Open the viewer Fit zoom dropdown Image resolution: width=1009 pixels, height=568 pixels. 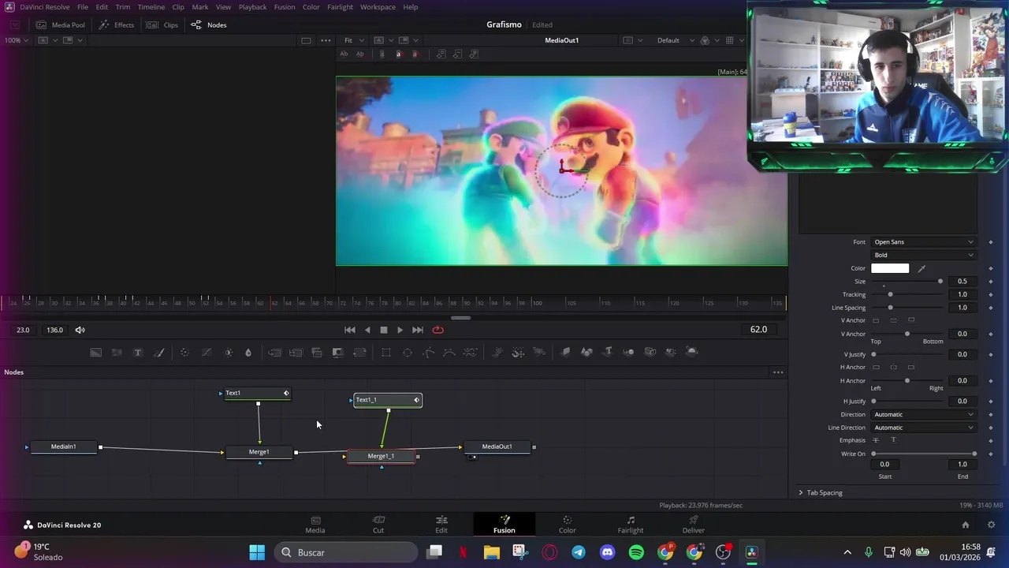tap(352, 40)
